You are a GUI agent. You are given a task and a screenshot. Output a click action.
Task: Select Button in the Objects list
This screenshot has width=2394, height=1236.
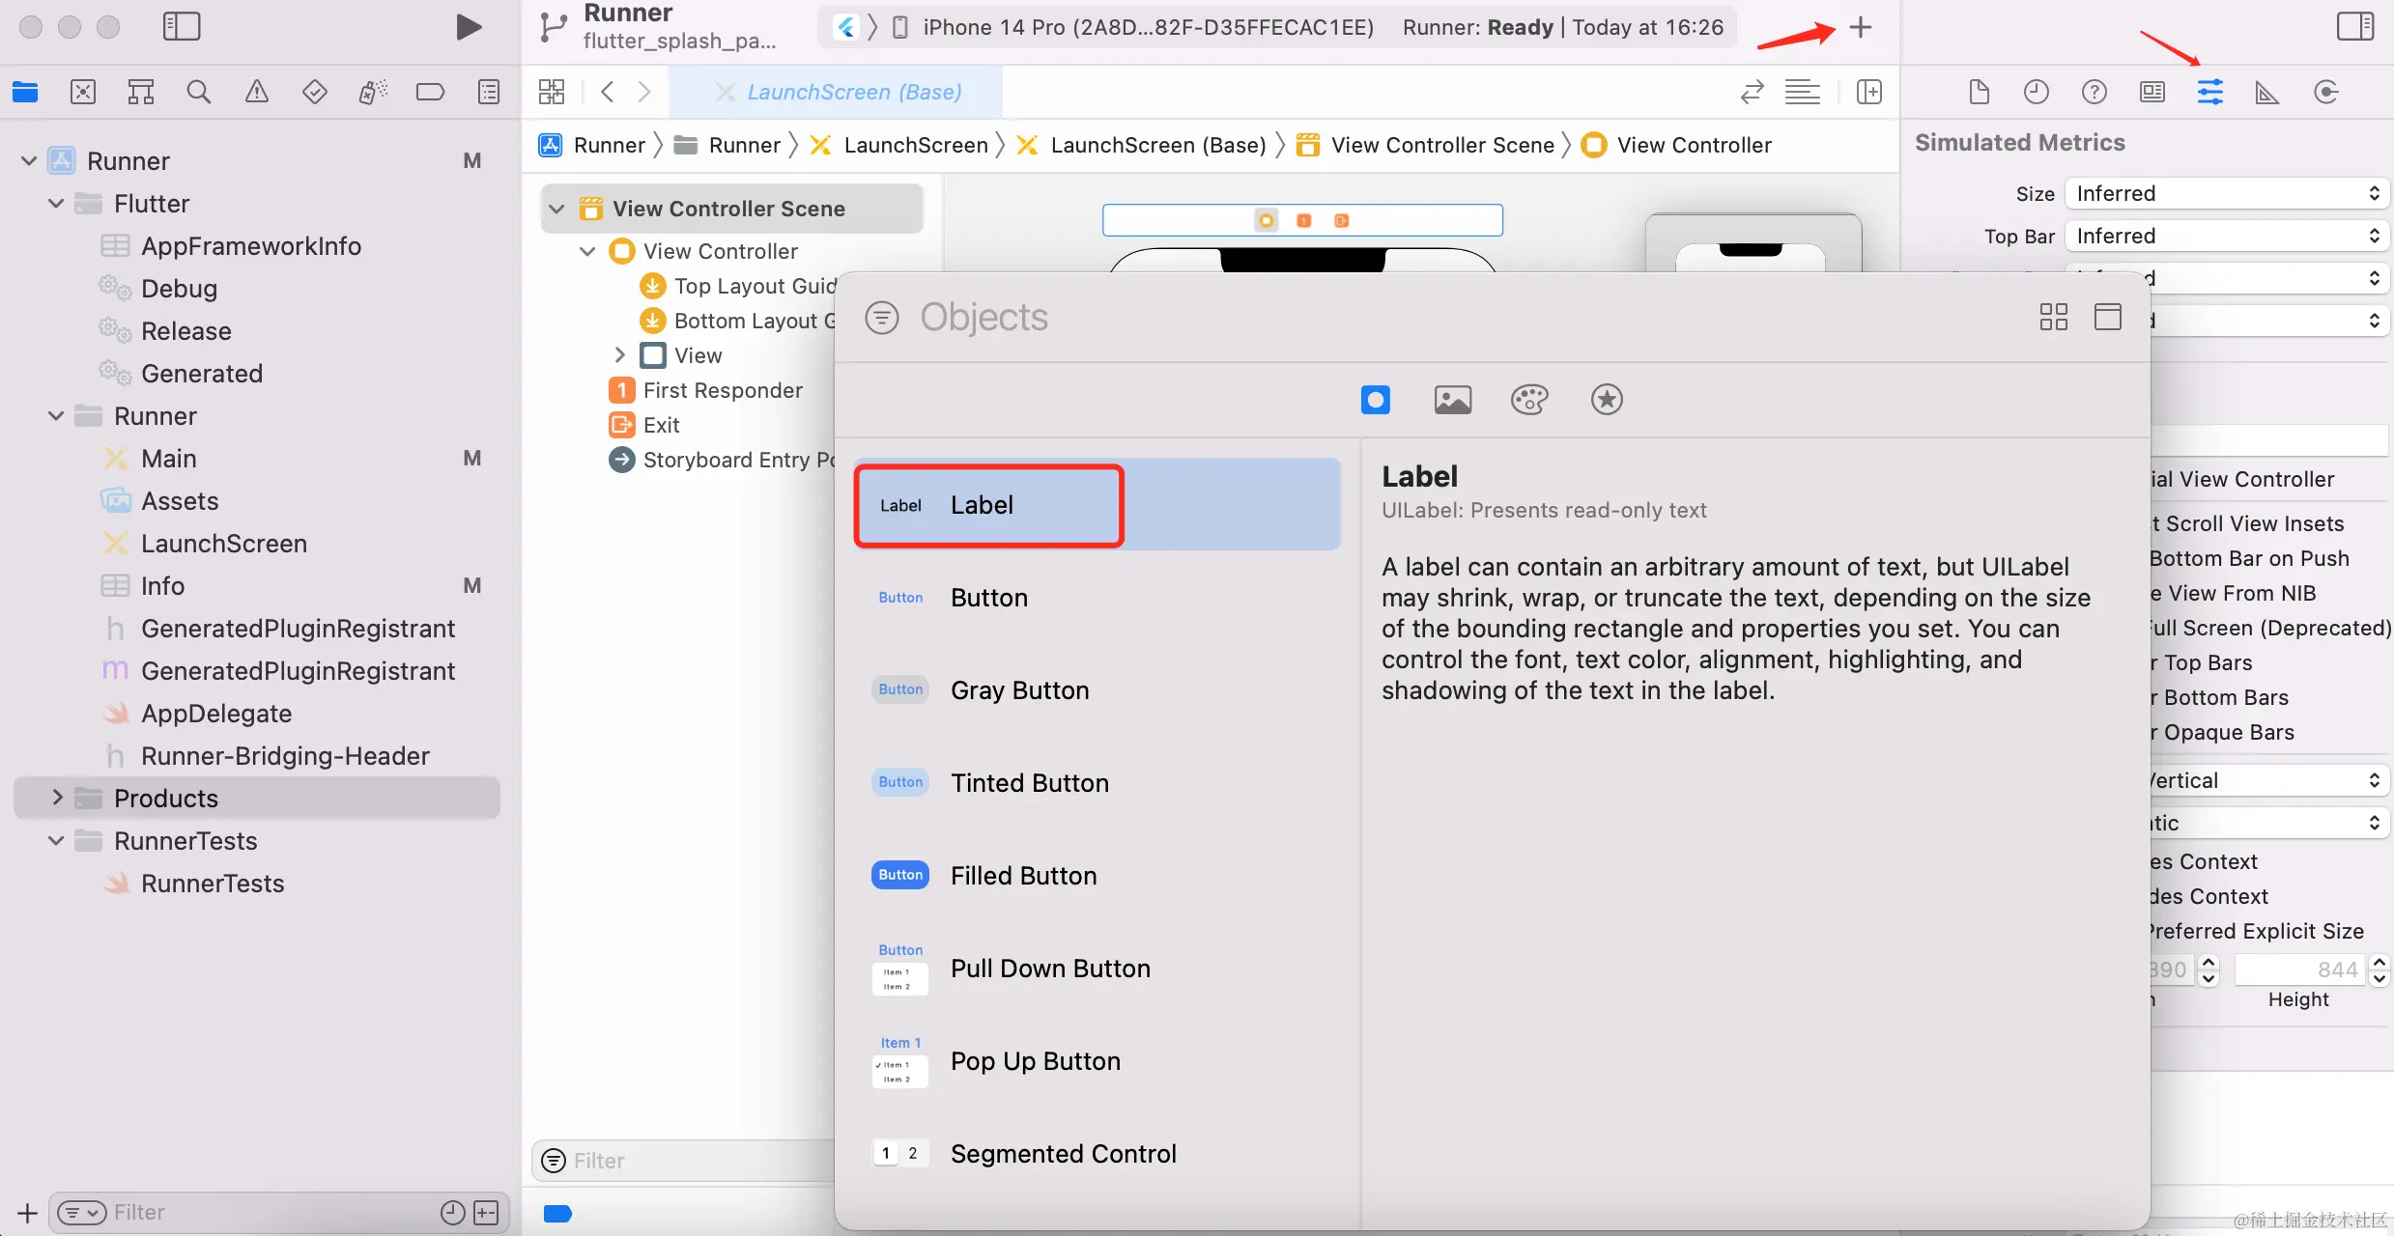click(x=989, y=598)
